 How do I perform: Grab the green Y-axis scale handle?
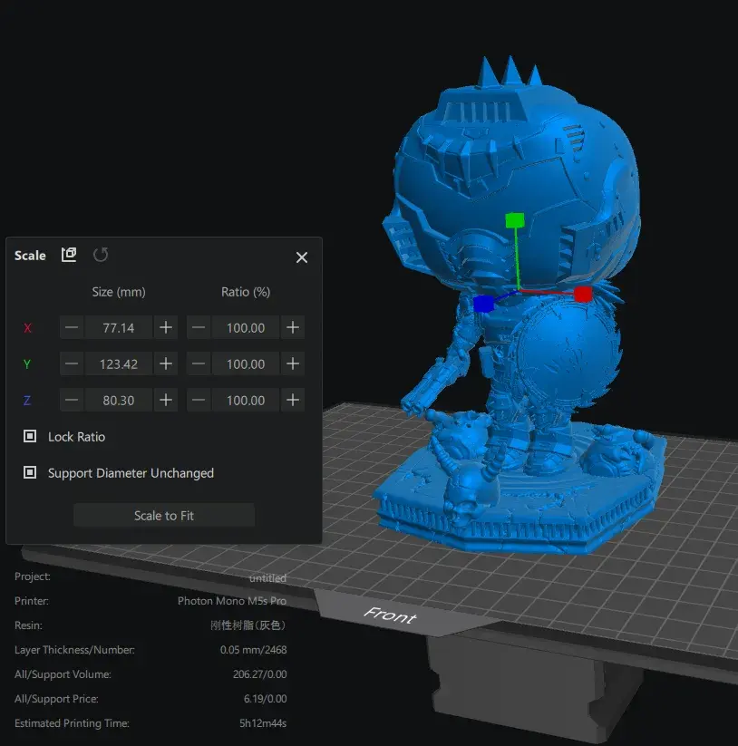click(x=515, y=220)
